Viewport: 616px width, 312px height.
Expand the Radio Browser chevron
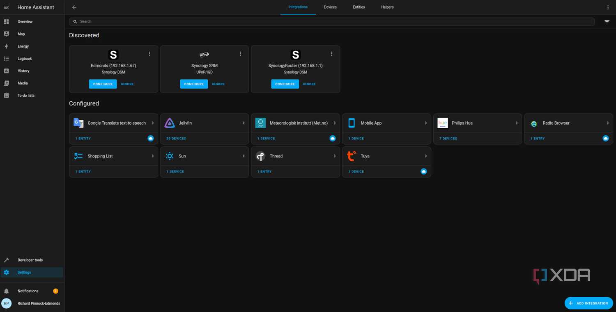pyautogui.click(x=608, y=123)
